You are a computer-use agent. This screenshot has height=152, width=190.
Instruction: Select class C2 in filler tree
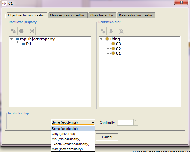118,49
